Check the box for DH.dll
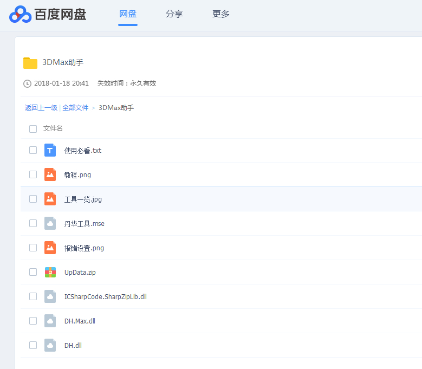 [33, 345]
